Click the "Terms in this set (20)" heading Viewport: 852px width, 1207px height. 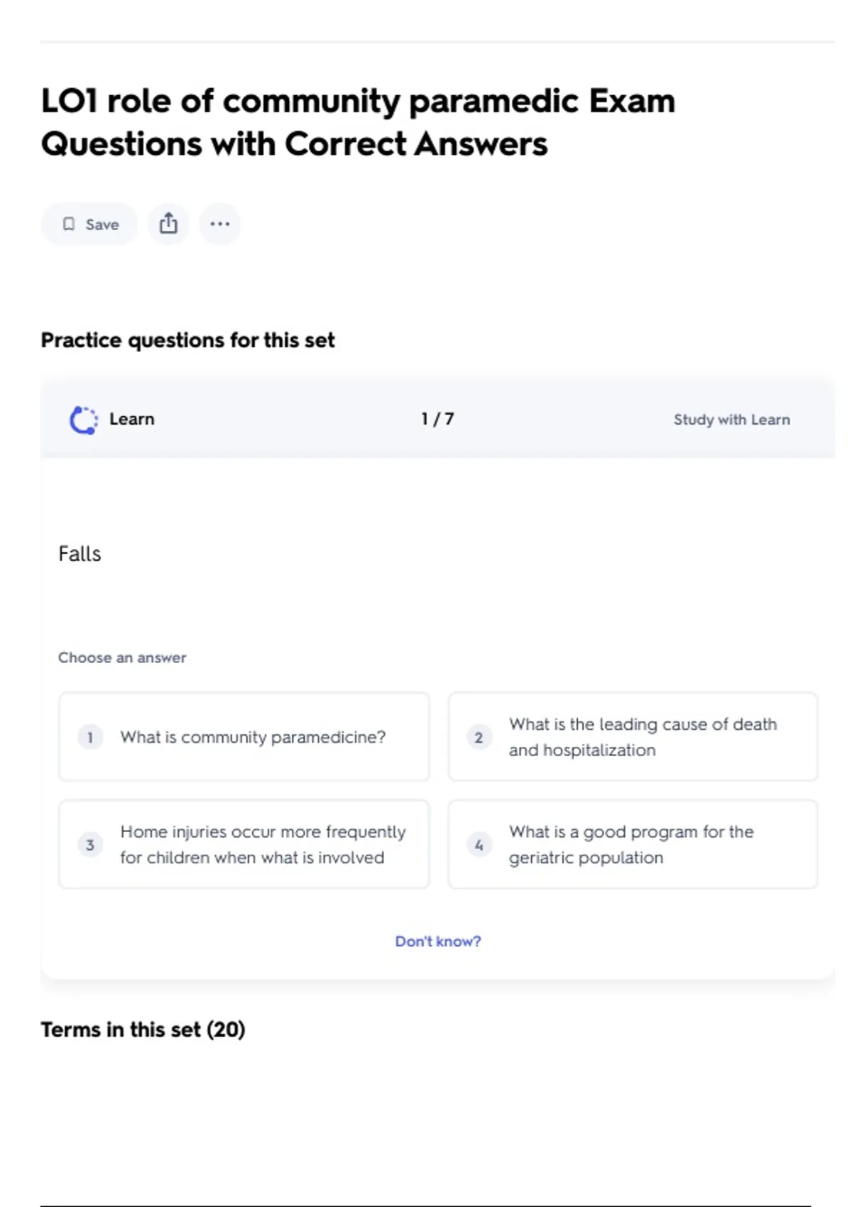click(143, 1029)
